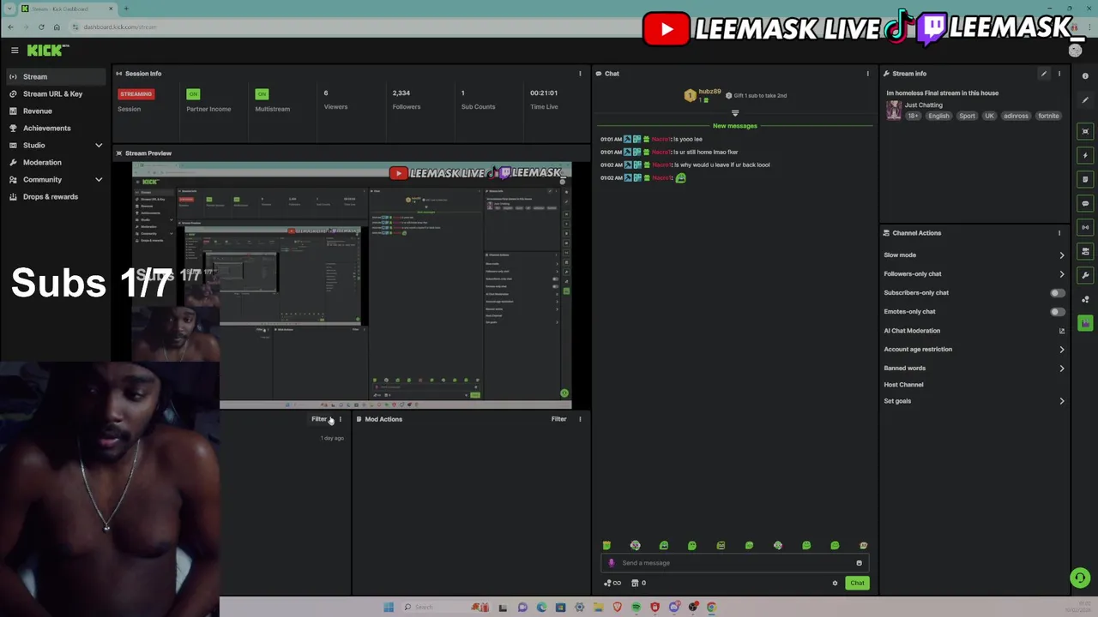Click the channel points infinity icon
The width and height of the screenshot is (1098, 617).
612,583
